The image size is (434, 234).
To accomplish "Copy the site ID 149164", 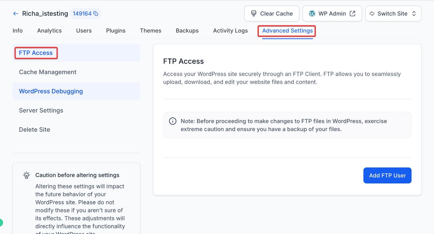I will (96, 14).
